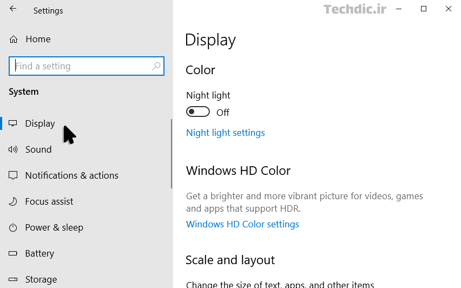Click the Display page heading
Viewport: 461px width, 288px height.
210,40
